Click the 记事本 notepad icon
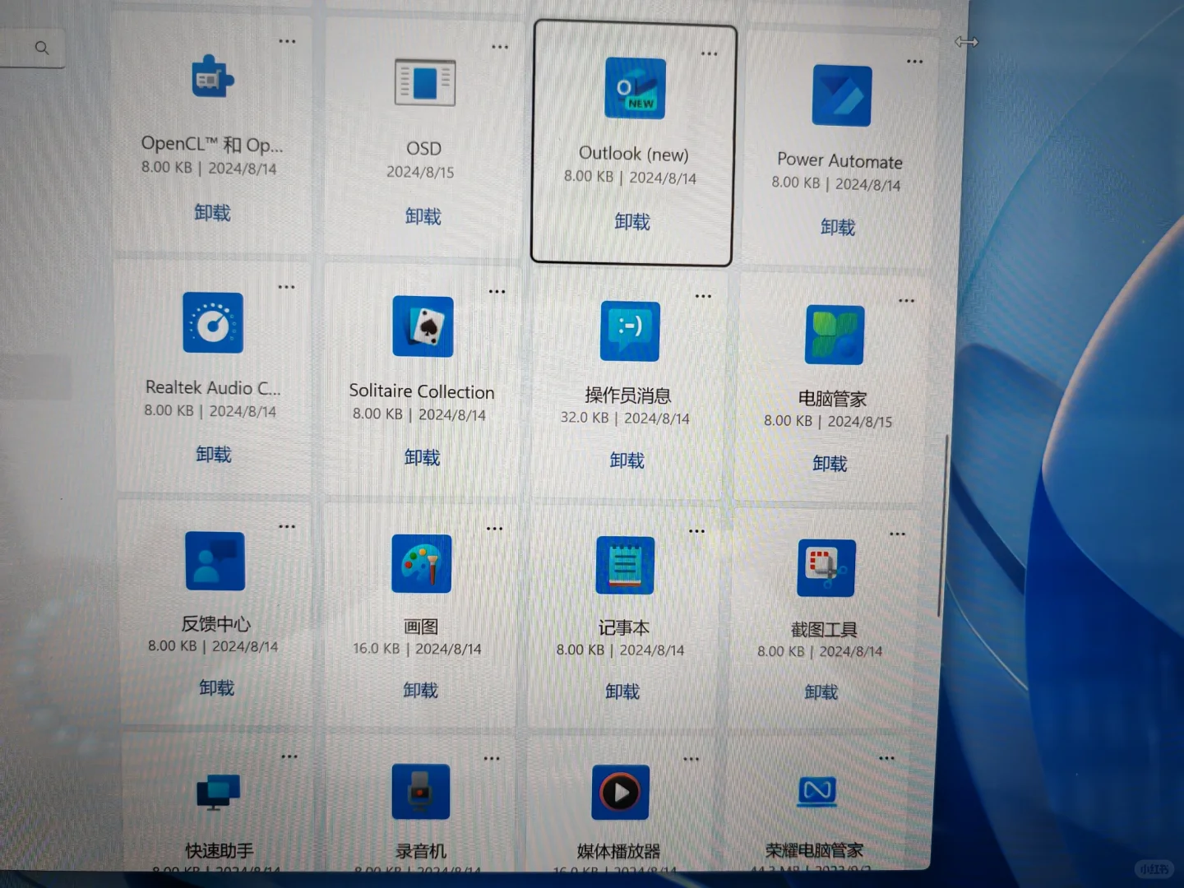Image resolution: width=1184 pixels, height=888 pixels. (625, 566)
